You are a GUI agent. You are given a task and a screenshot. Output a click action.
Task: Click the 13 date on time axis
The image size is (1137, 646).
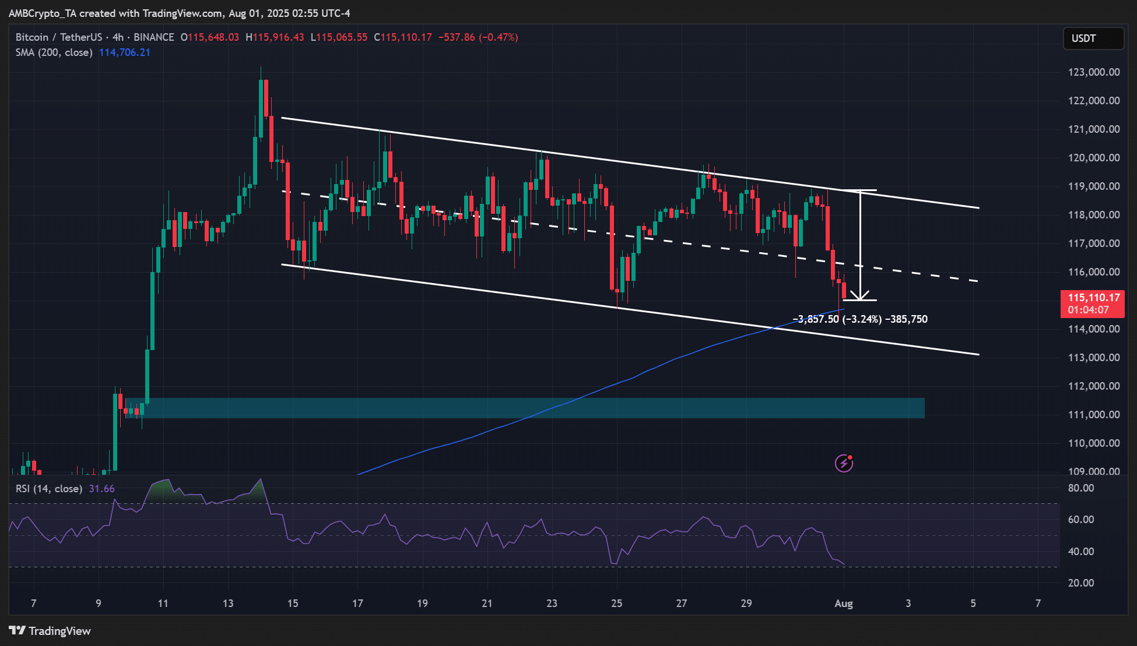[x=228, y=603]
